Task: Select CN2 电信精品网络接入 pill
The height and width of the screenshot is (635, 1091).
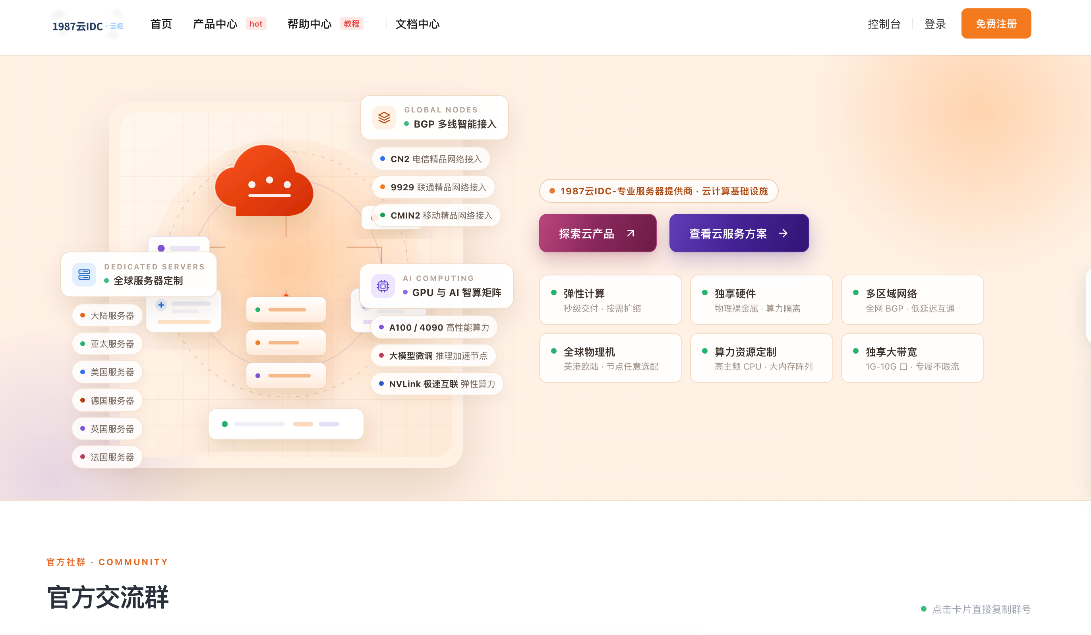Action: (431, 159)
